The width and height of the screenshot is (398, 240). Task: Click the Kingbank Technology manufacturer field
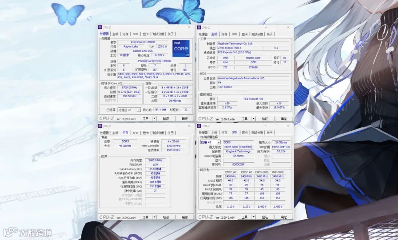click(x=238, y=151)
